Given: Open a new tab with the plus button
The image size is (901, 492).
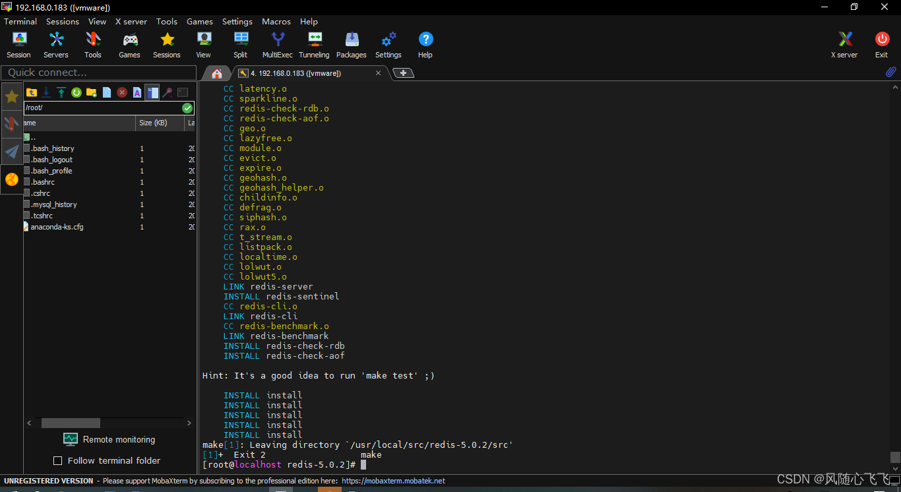Looking at the screenshot, I should point(403,73).
